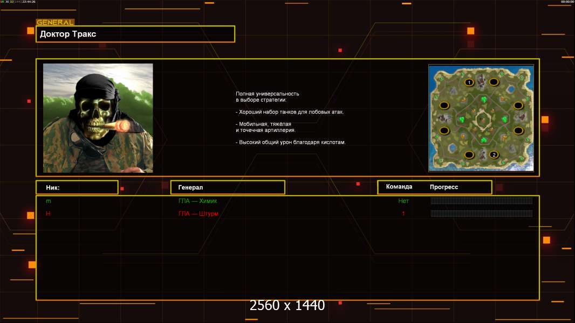Click the green supply marker at map center-top
The height and width of the screenshot is (323, 575).
coord(483,99)
